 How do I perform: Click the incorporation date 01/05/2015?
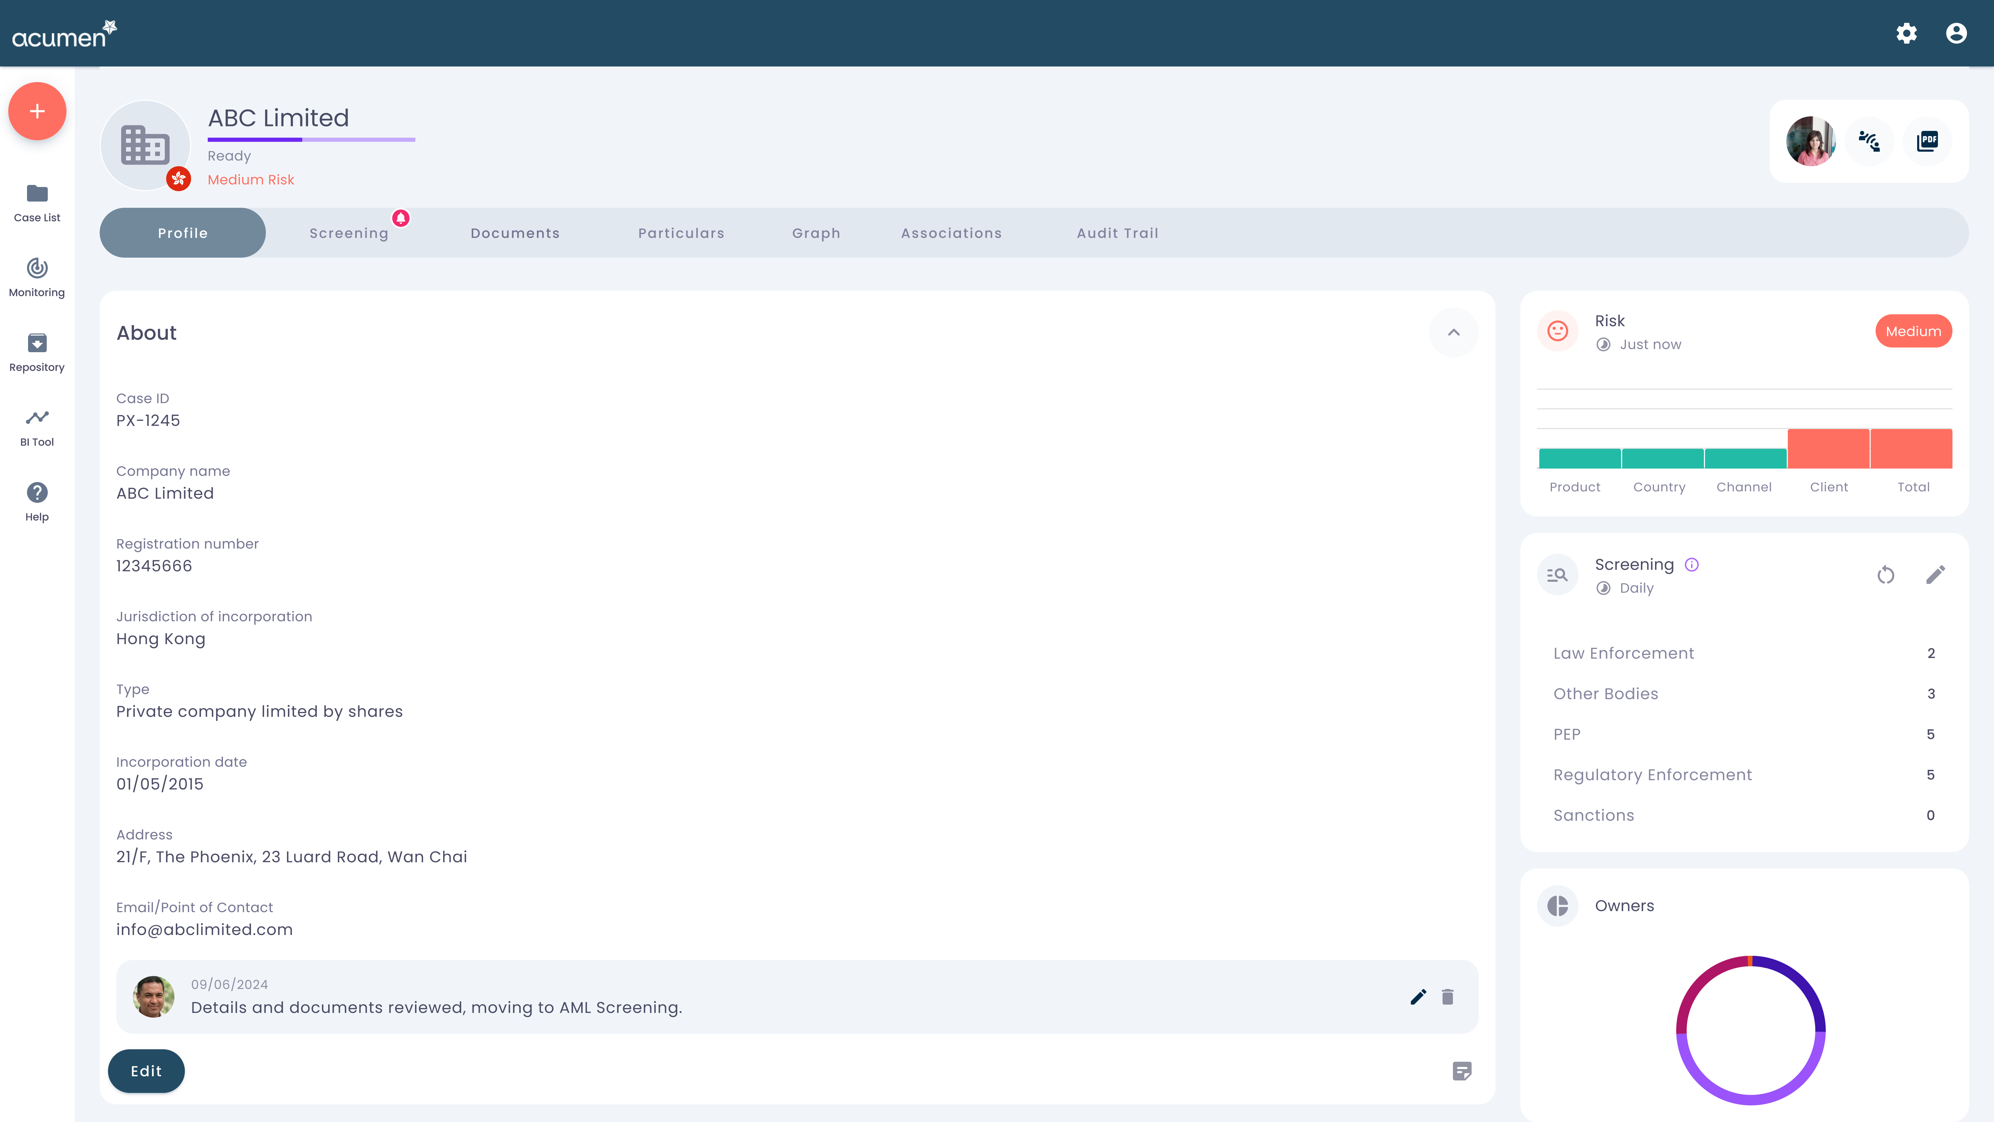click(x=160, y=784)
